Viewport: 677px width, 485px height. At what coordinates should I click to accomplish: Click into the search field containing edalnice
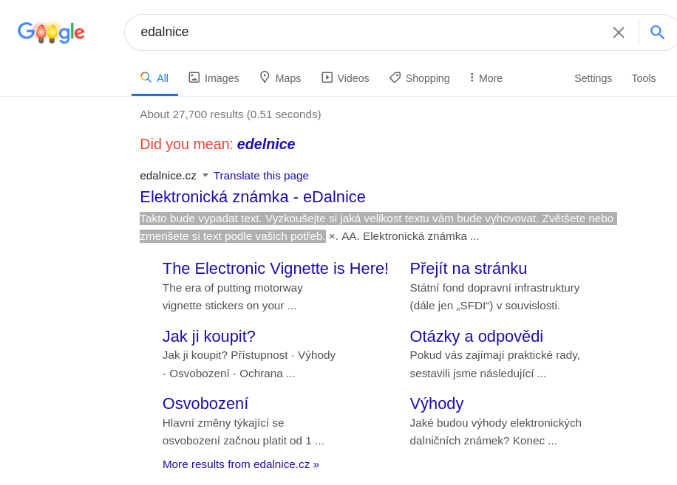coord(371,32)
